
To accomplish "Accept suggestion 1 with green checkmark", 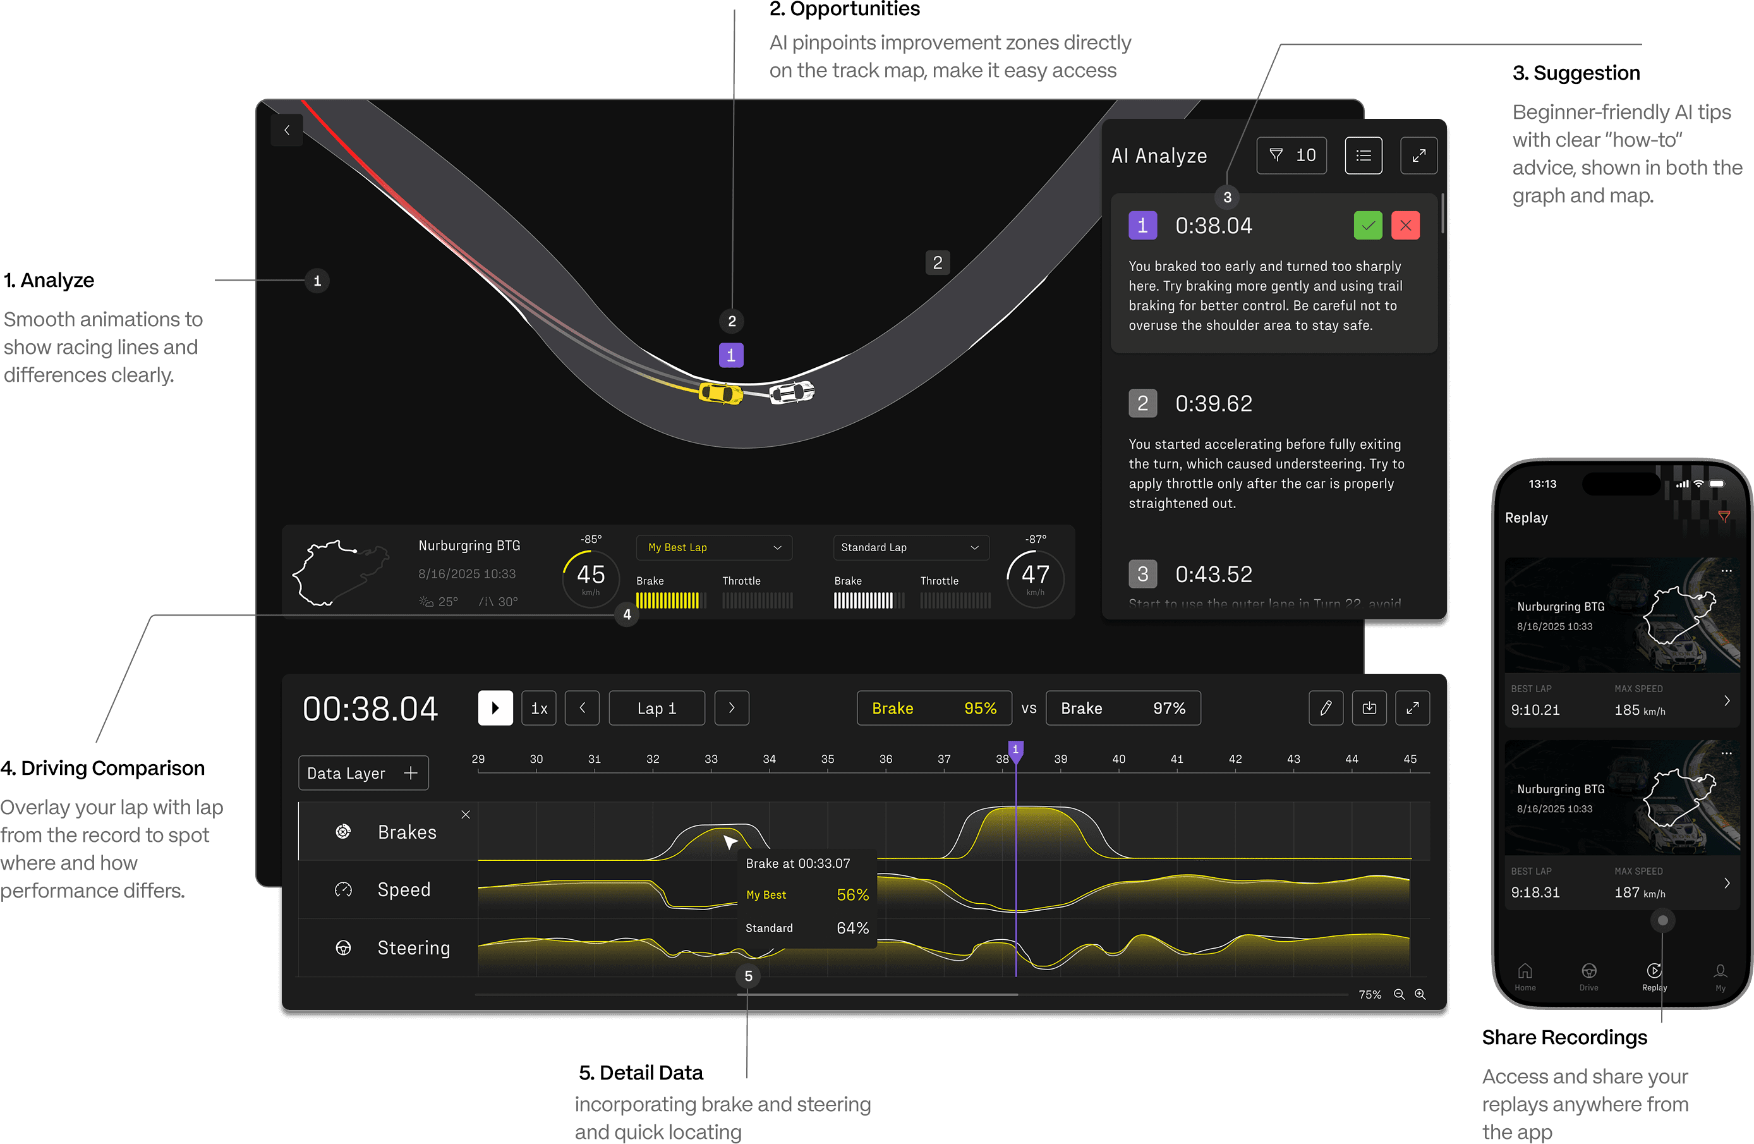I will (x=1367, y=226).
